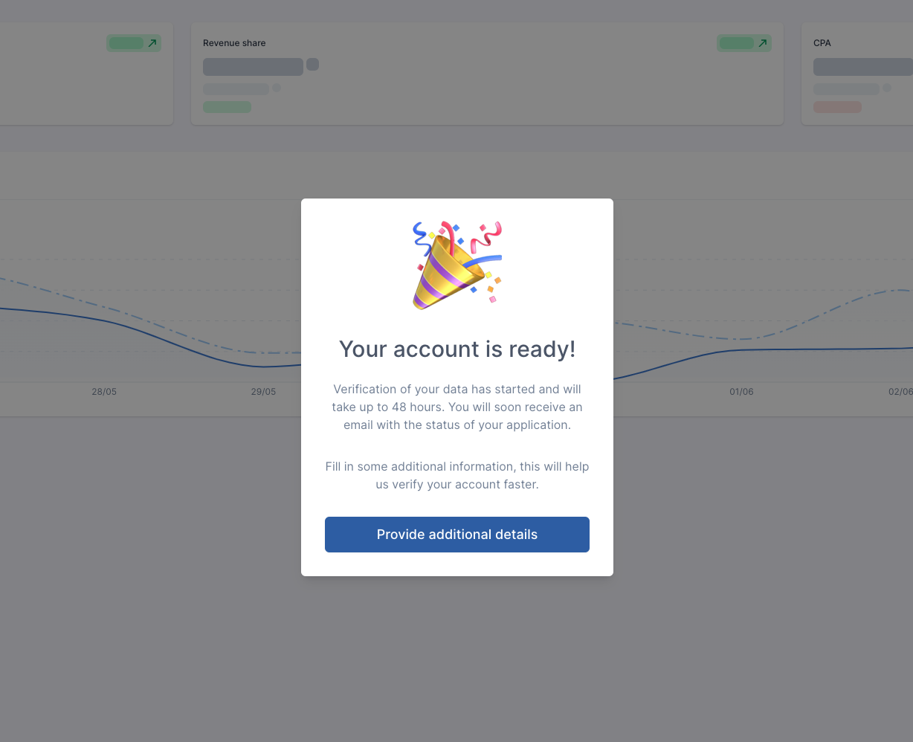Click the party popper emoji
The width and height of the screenshot is (913, 742).
[x=456, y=265]
